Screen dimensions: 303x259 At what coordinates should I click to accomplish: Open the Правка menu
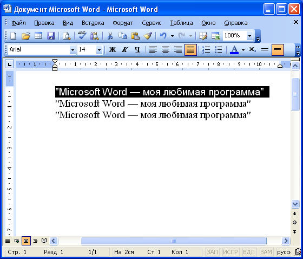tap(44, 23)
